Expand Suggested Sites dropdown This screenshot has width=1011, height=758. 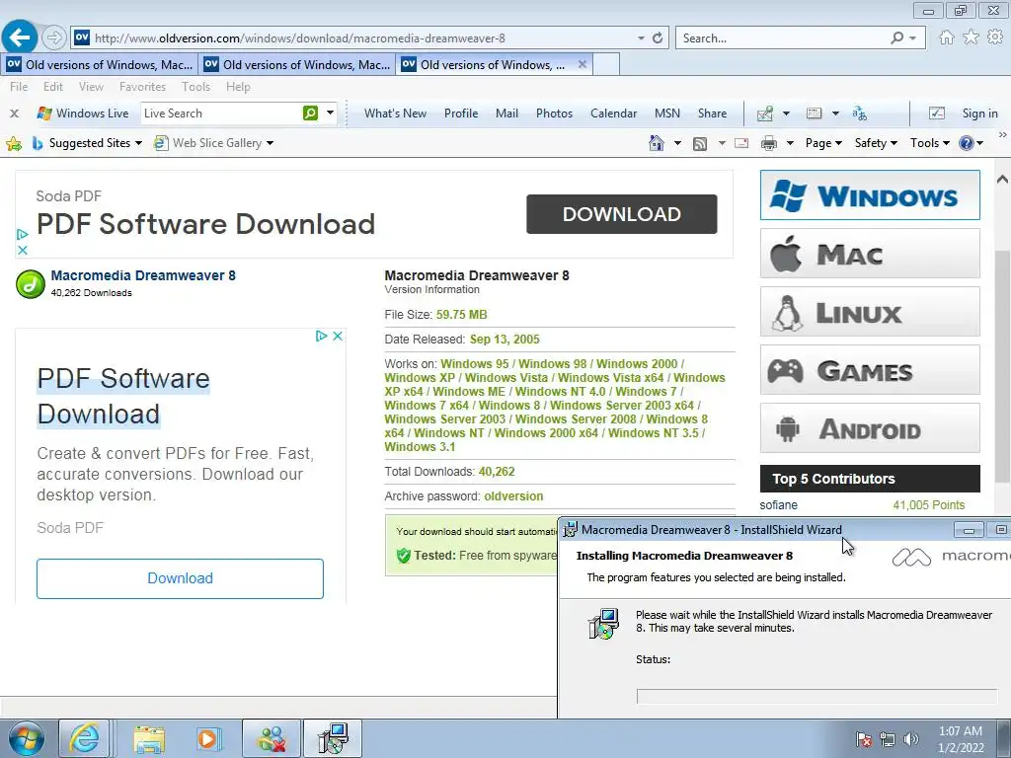[x=138, y=143]
